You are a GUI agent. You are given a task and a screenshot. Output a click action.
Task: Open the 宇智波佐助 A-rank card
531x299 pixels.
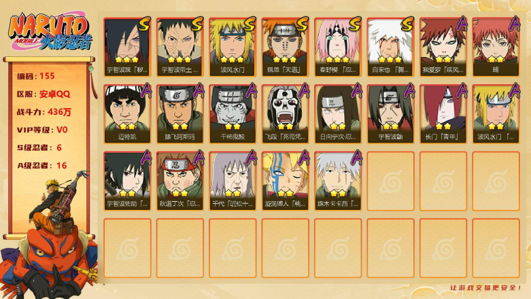tap(127, 181)
